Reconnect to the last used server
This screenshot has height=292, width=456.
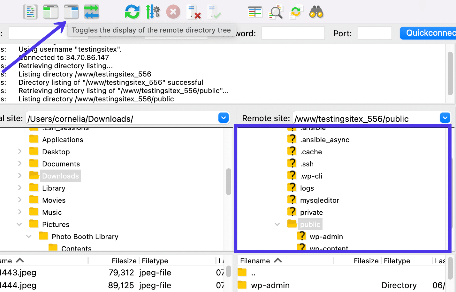[x=214, y=11]
